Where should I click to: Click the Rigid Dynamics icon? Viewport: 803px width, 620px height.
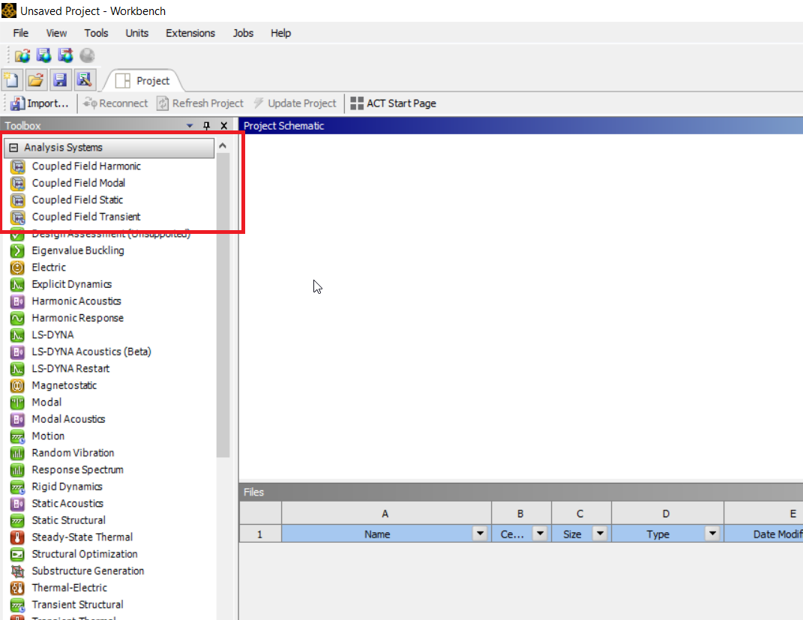[17, 487]
